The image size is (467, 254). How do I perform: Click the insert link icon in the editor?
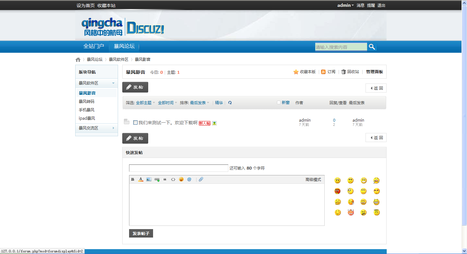coord(157,179)
